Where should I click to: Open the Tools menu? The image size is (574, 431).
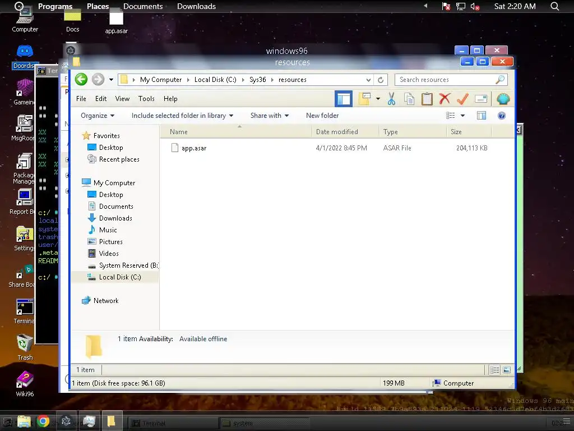point(146,99)
